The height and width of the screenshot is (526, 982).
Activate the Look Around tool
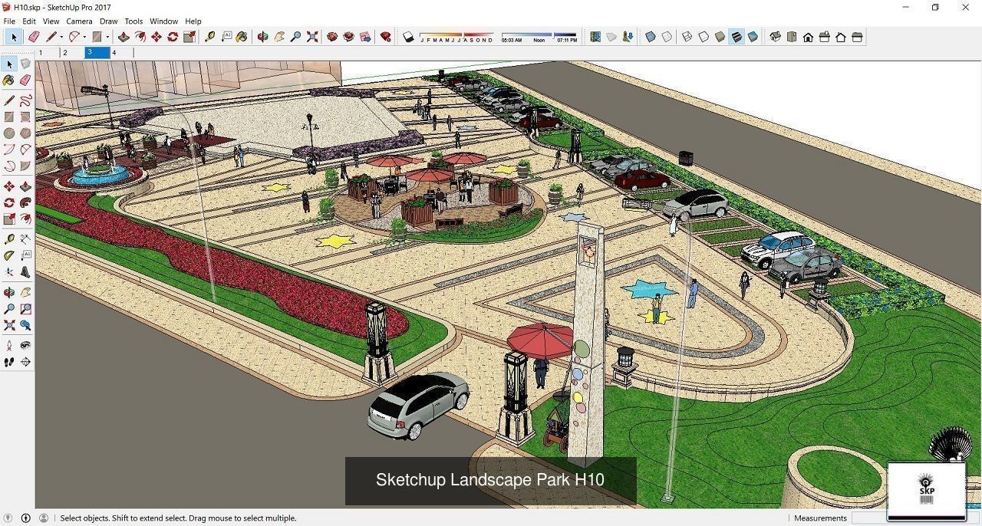point(25,345)
